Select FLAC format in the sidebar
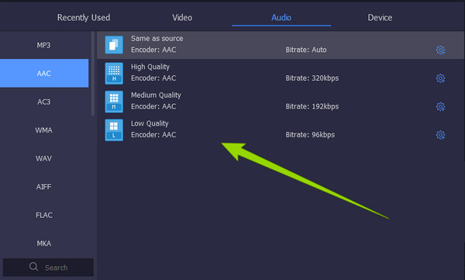This screenshot has height=280, width=465. coord(44,215)
